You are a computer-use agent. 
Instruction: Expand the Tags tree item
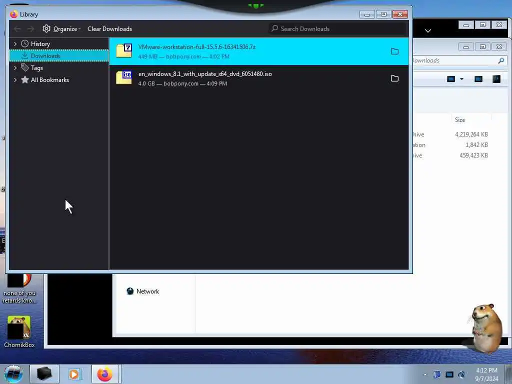click(x=15, y=68)
